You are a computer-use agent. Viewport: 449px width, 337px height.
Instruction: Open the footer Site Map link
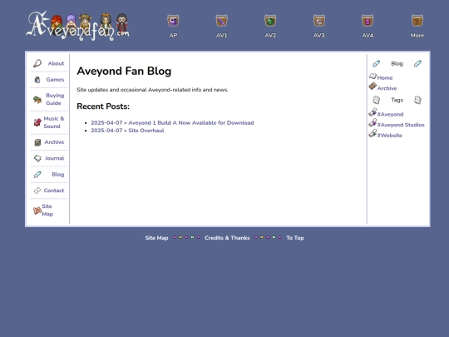point(156,238)
